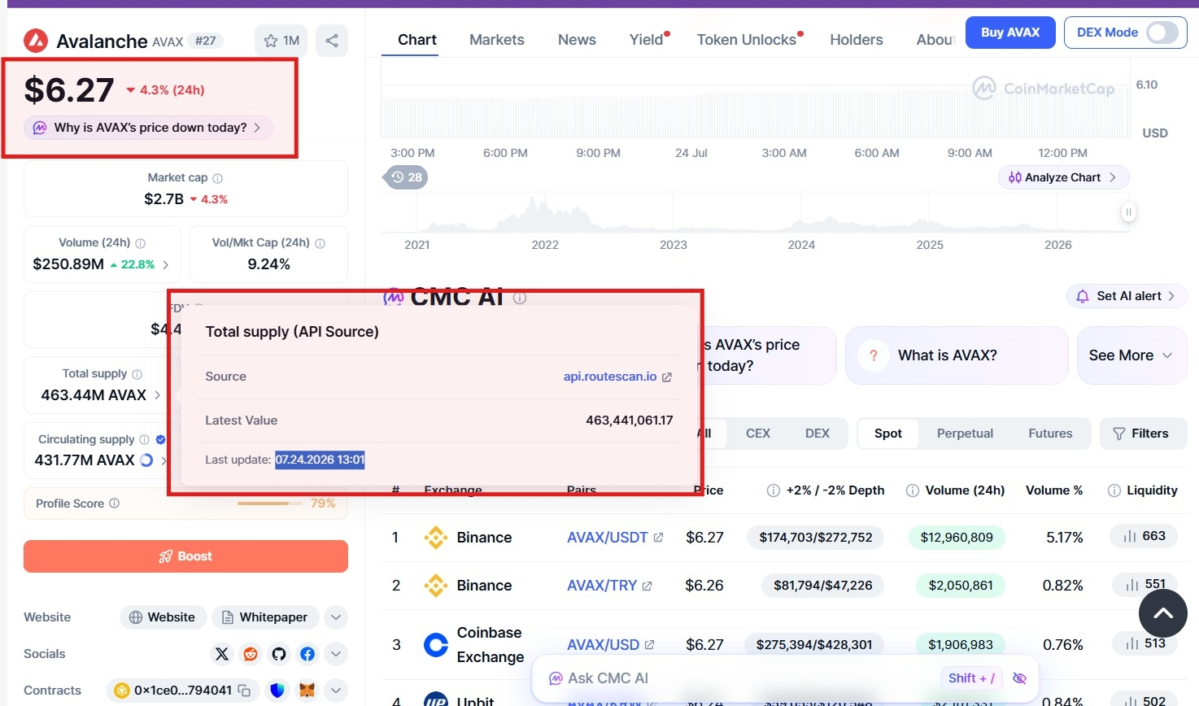Open Binance AVAX/TRY pair link
This screenshot has width=1199, height=706.
609,586
